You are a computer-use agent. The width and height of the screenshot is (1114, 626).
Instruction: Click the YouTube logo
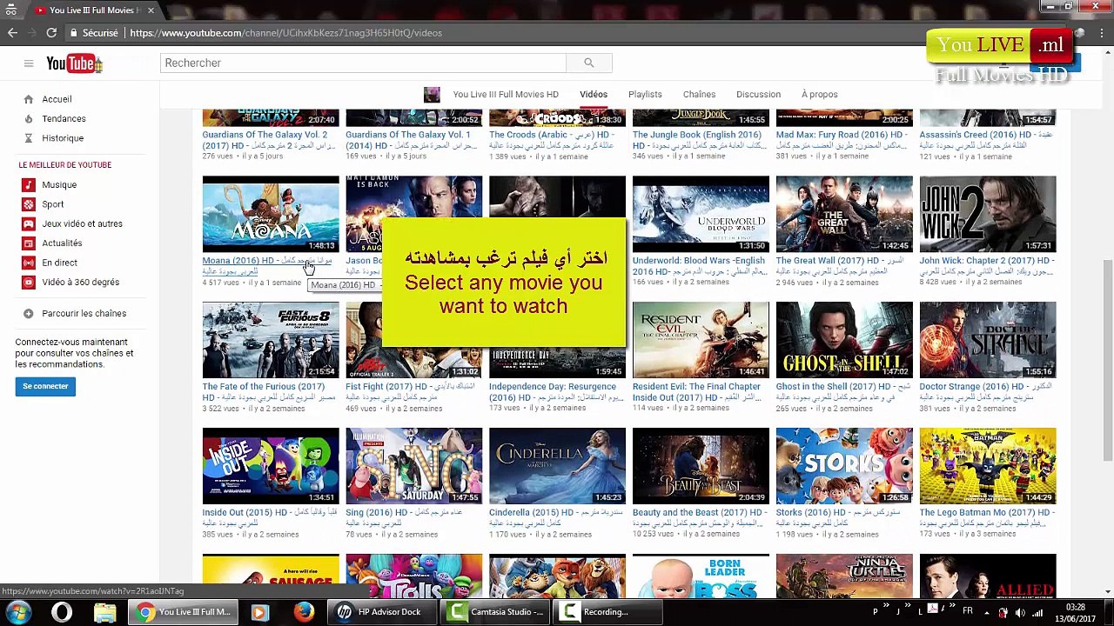tap(74, 63)
